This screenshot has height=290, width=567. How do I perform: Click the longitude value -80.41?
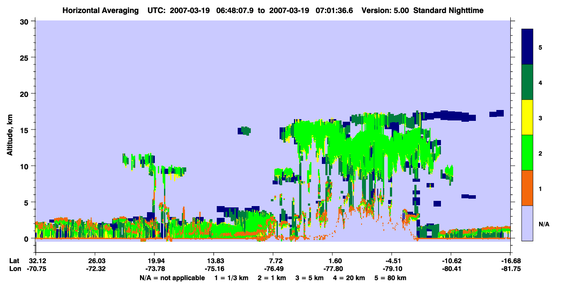pyautogui.click(x=451, y=269)
